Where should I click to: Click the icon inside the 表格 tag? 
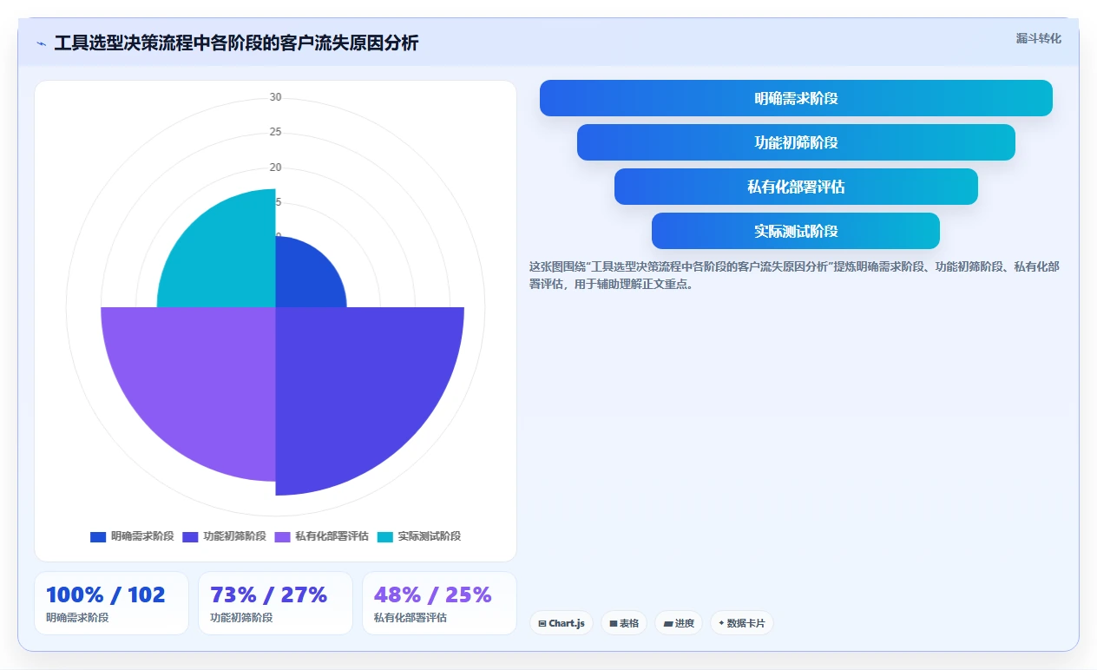pos(613,623)
